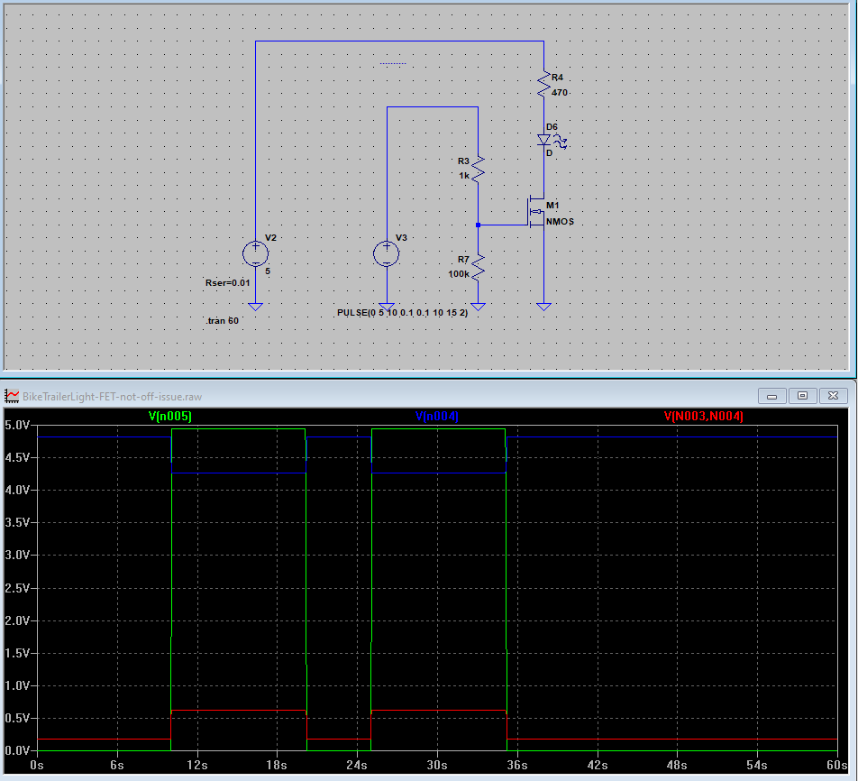Click ground symbol beneath M1 source terminal

pos(543,307)
